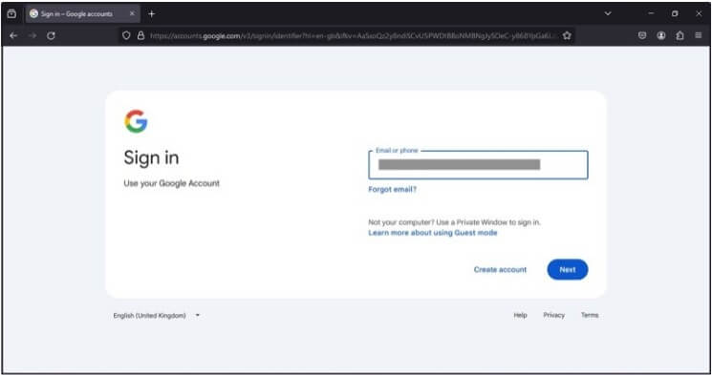The image size is (712, 375).
Task: Go back with the back arrow
Action: pyautogui.click(x=13, y=35)
